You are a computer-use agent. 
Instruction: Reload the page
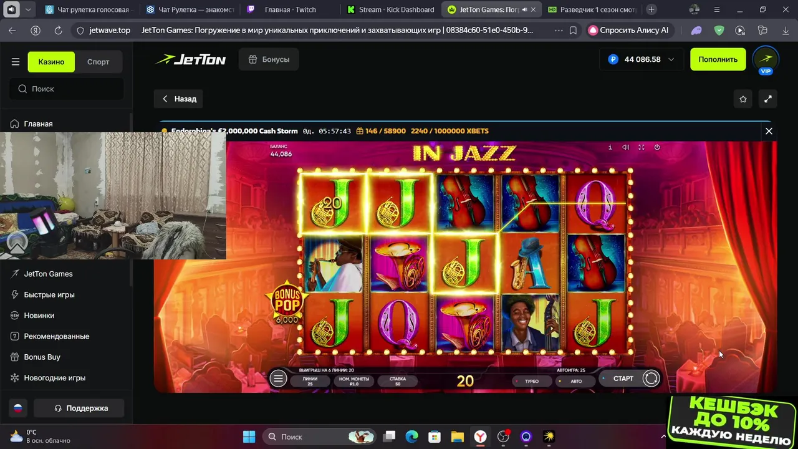(58, 30)
